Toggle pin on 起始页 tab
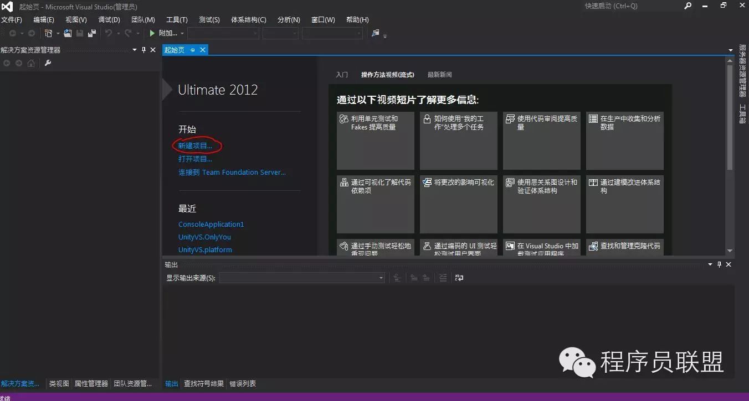This screenshot has width=749, height=401. (193, 50)
